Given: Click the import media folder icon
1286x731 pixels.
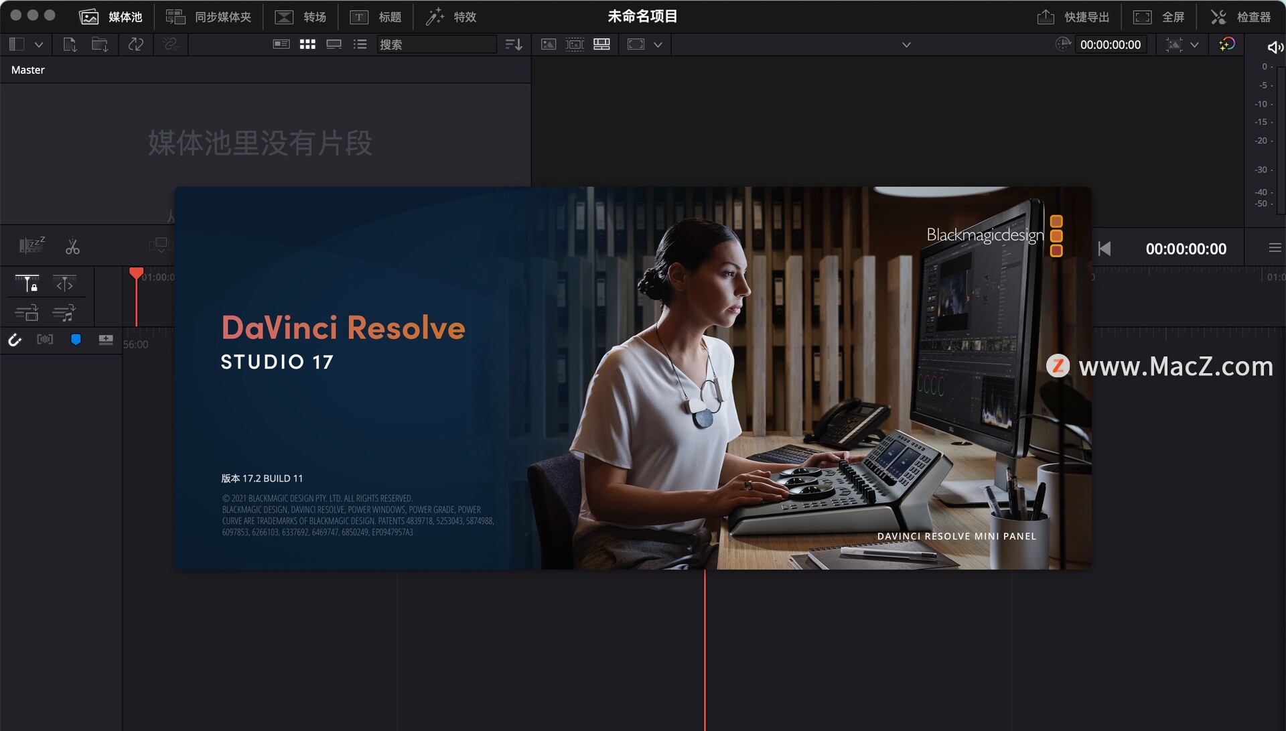Looking at the screenshot, I should [100, 44].
